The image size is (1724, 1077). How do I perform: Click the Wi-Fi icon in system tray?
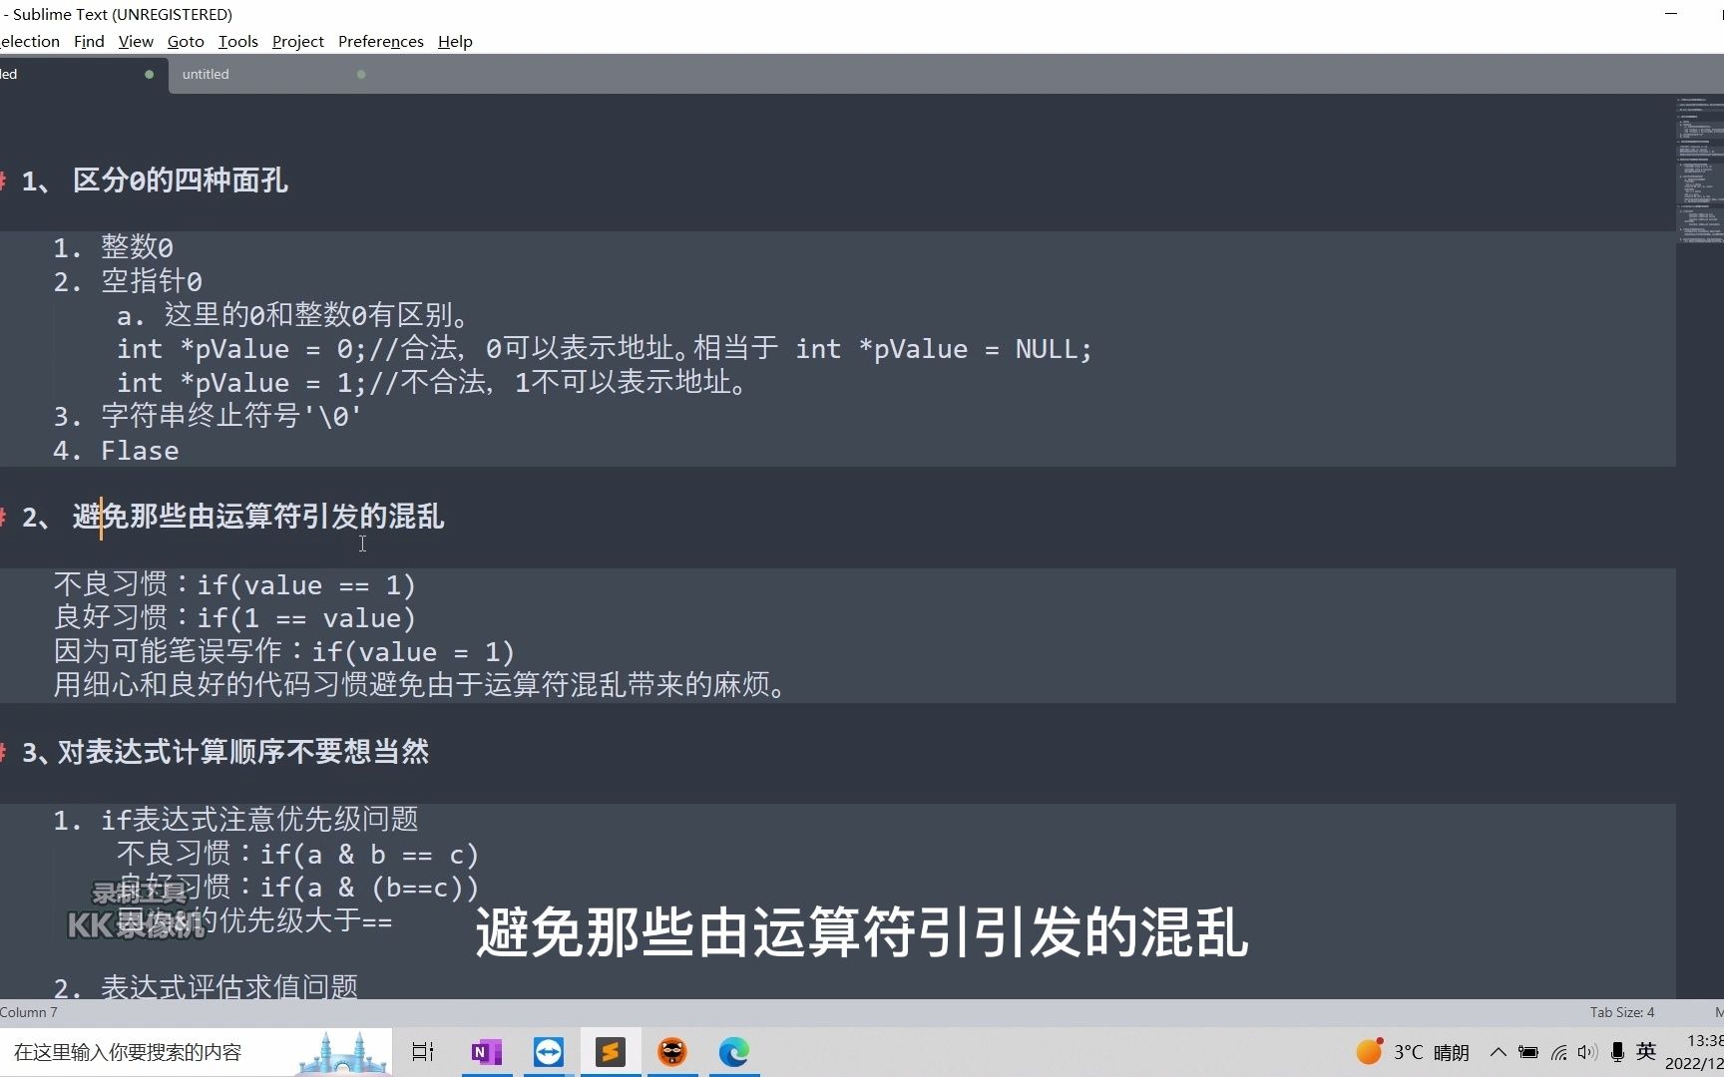tap(1559, 1051)
